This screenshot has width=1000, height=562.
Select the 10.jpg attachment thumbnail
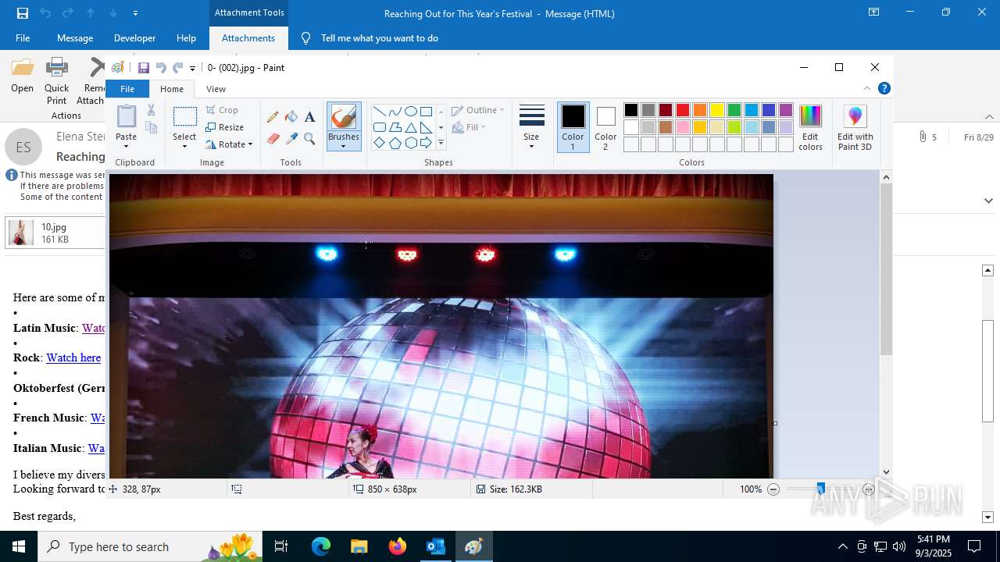pos(20,233)
